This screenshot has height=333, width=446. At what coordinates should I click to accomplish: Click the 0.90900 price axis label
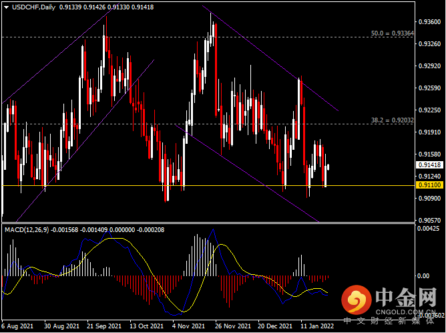(429, 198)
